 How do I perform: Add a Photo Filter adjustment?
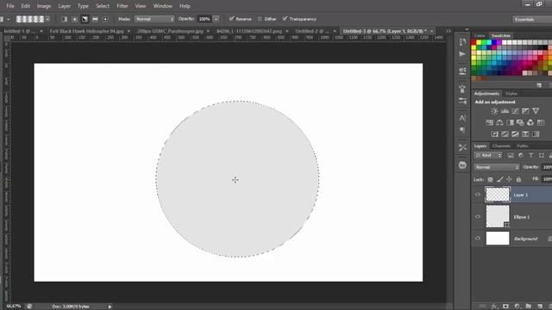click(x=520, y=122)
